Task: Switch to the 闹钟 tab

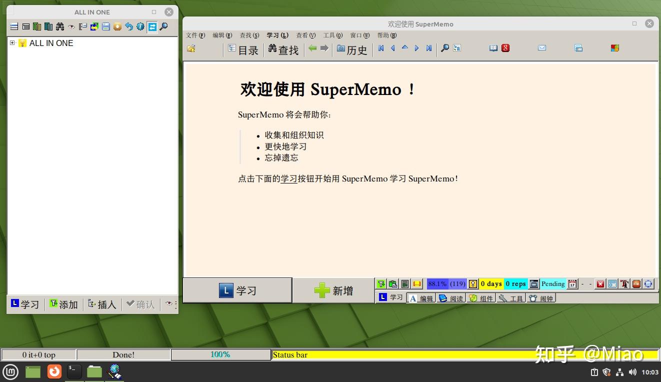Action: click(x=541, y=298)
